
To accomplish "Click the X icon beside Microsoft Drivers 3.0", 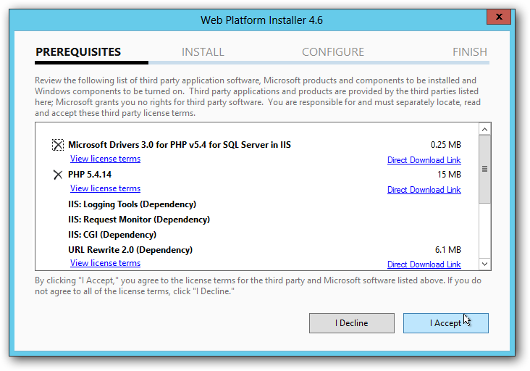I will click(x=58, y=145).
